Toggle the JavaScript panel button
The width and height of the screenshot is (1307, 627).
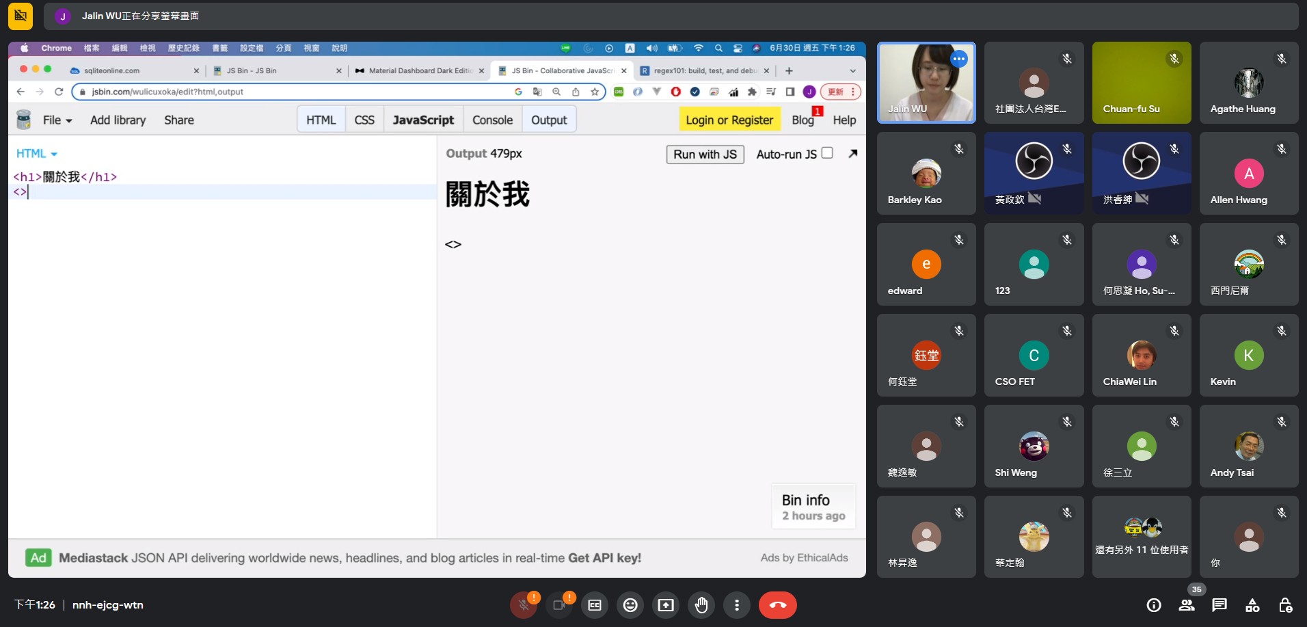point(423,120)
